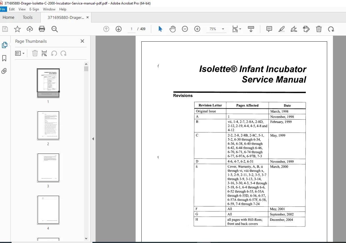This screenshot has width=346, height=243.
Task: Click the Zoom in plus icon
Action: pyautogui.click(x=197, y=29)
